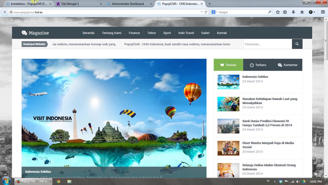Viewport: 328px width, 185px height.
Task: Select the Teratas tab
Action: [x=228, y=65]
